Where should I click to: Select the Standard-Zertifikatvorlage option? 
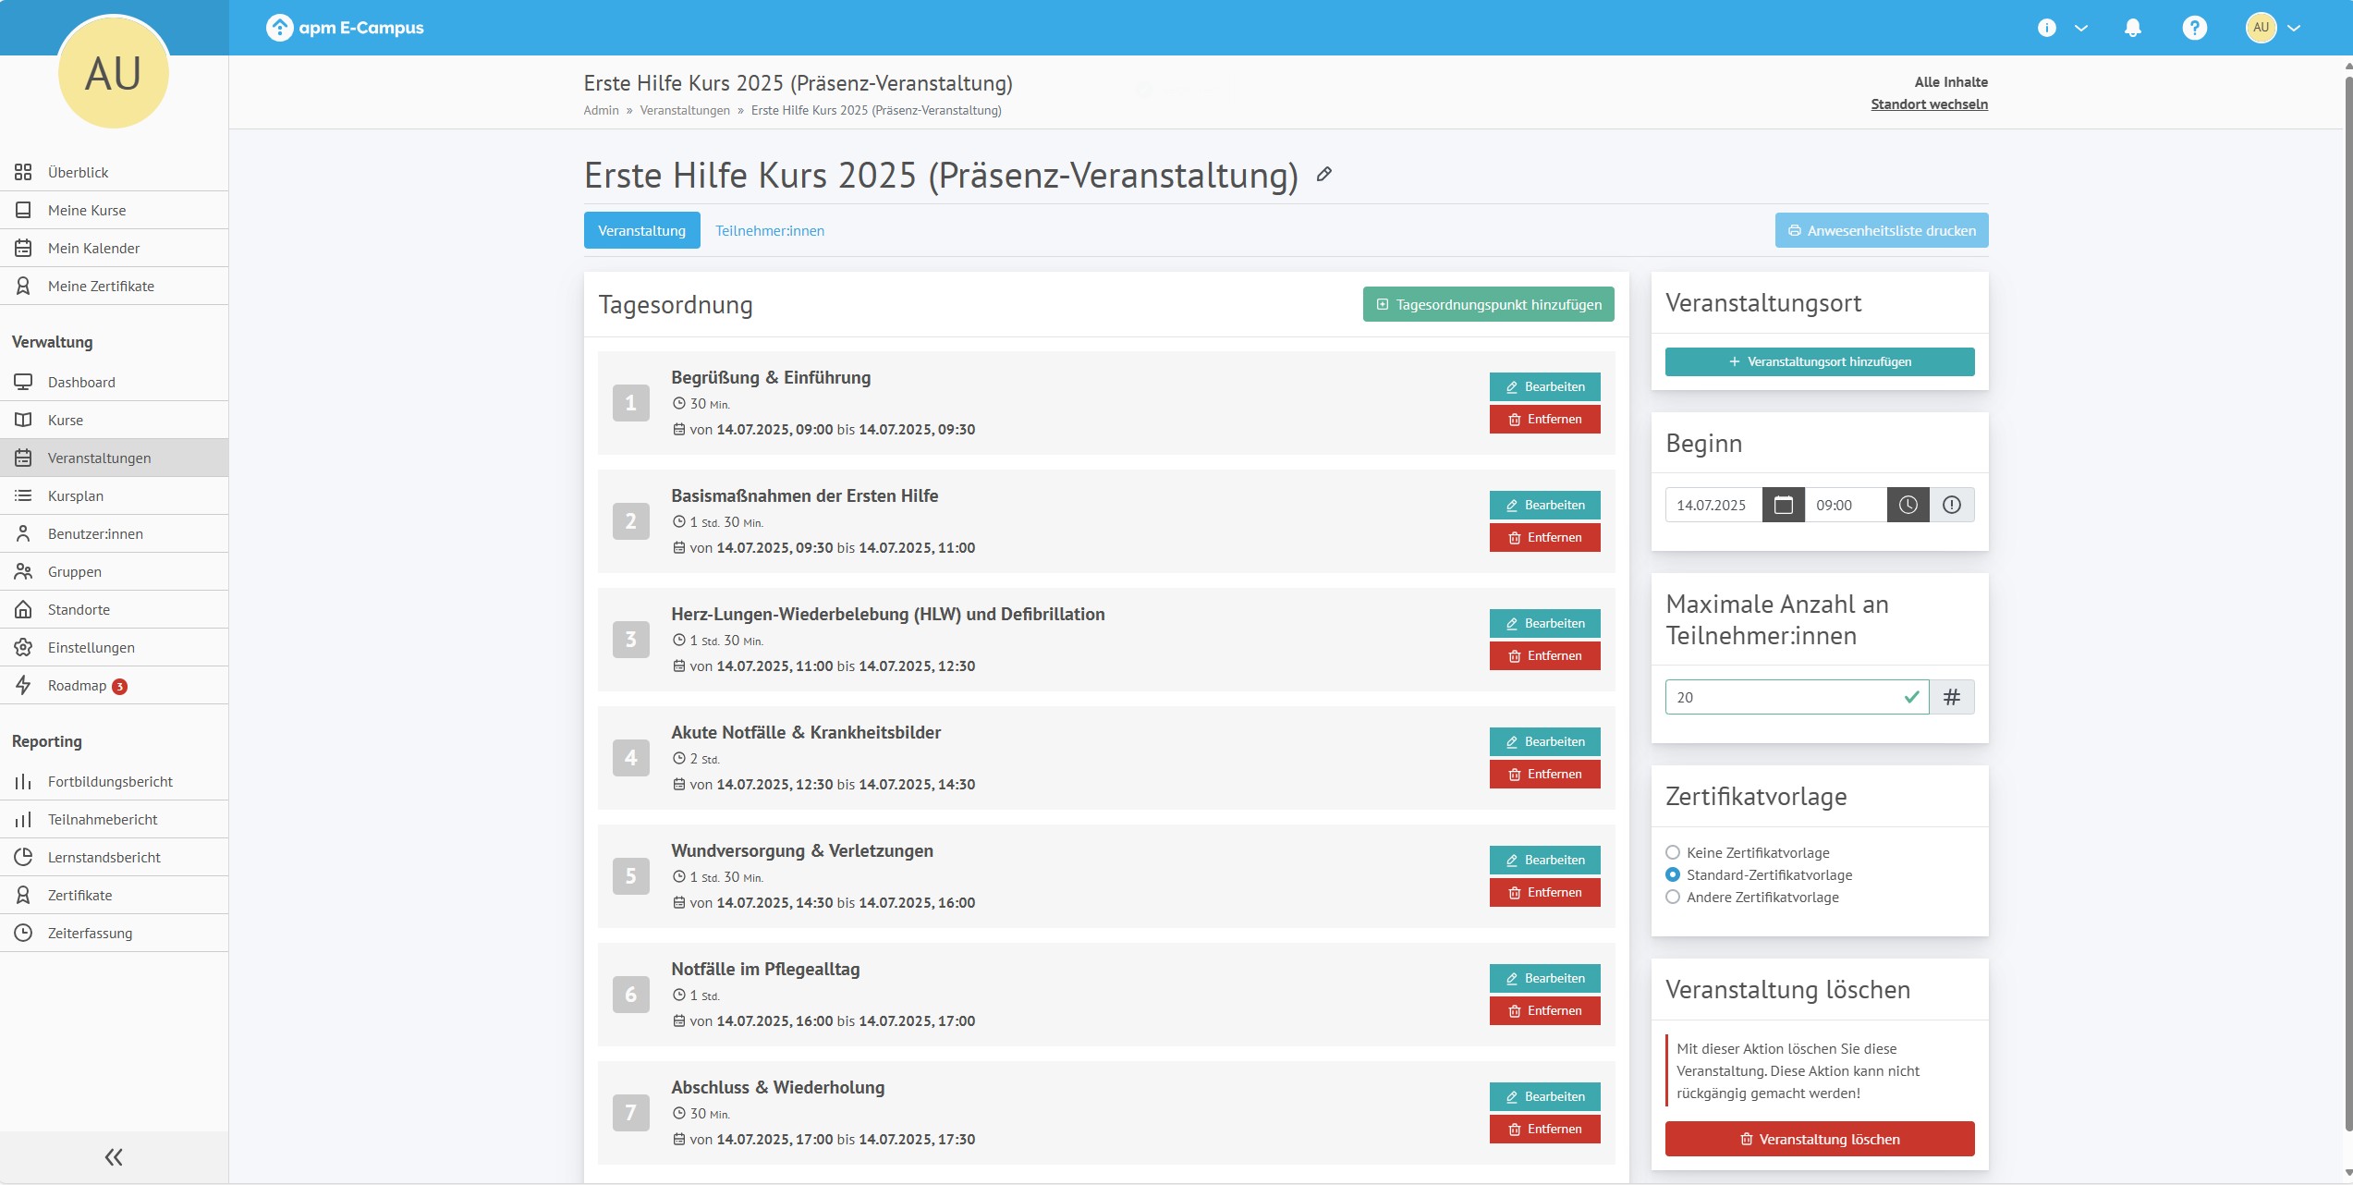(x=1673, y=874)
